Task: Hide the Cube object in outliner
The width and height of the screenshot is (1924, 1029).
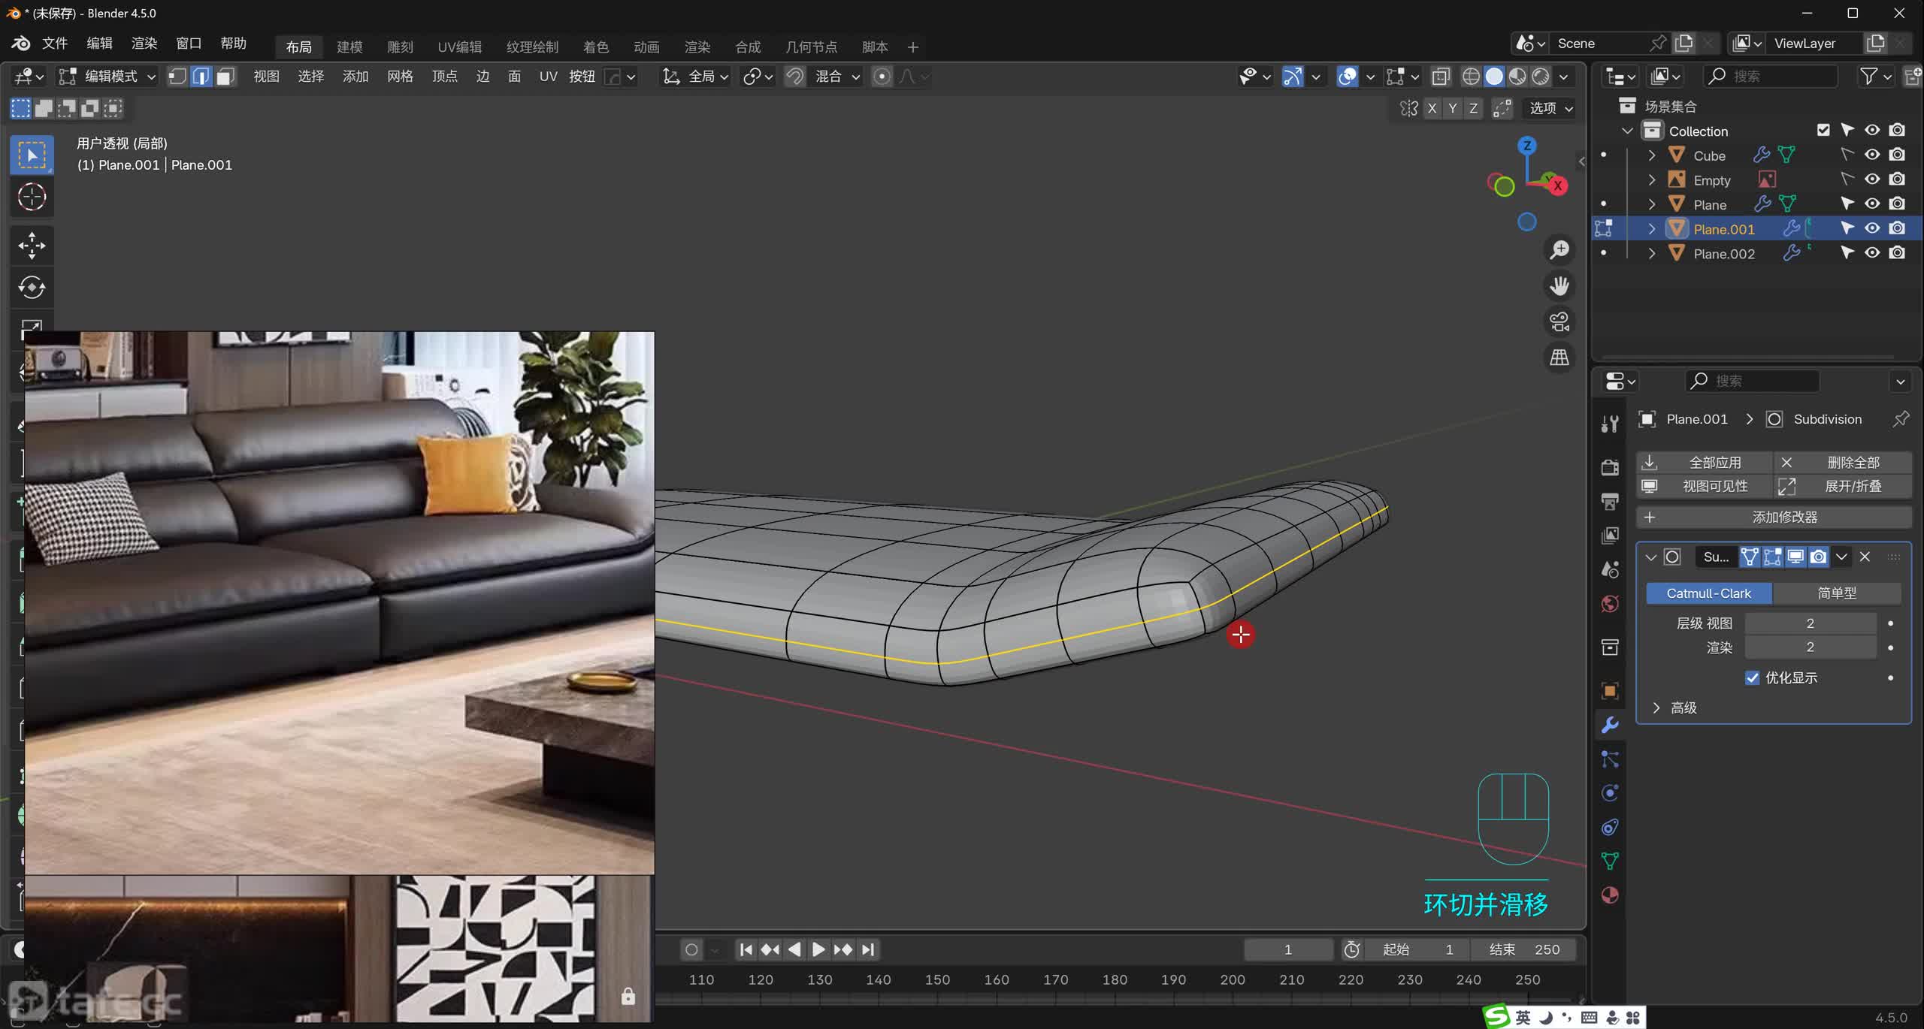Action: tap(1872, 155)
